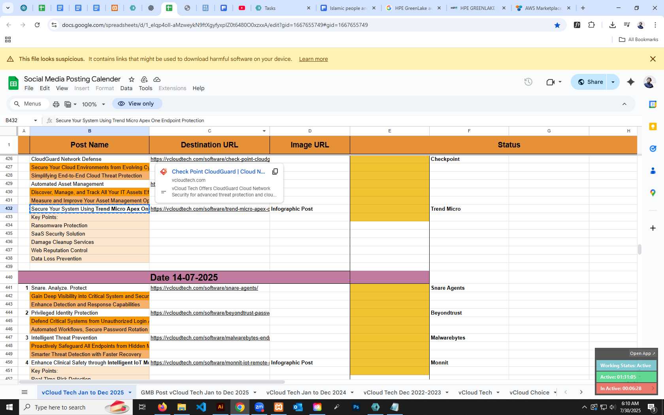Open GMB Post vCloud Tech tab menu arrow
This screenshot has width=664, height=415.
pos(255,392)
